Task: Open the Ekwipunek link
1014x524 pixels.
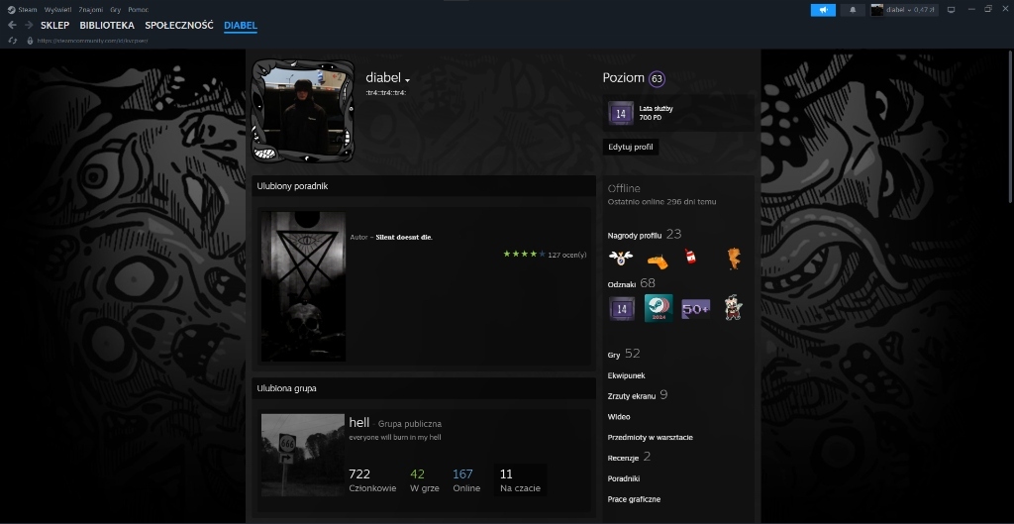Action: (626, 375)
